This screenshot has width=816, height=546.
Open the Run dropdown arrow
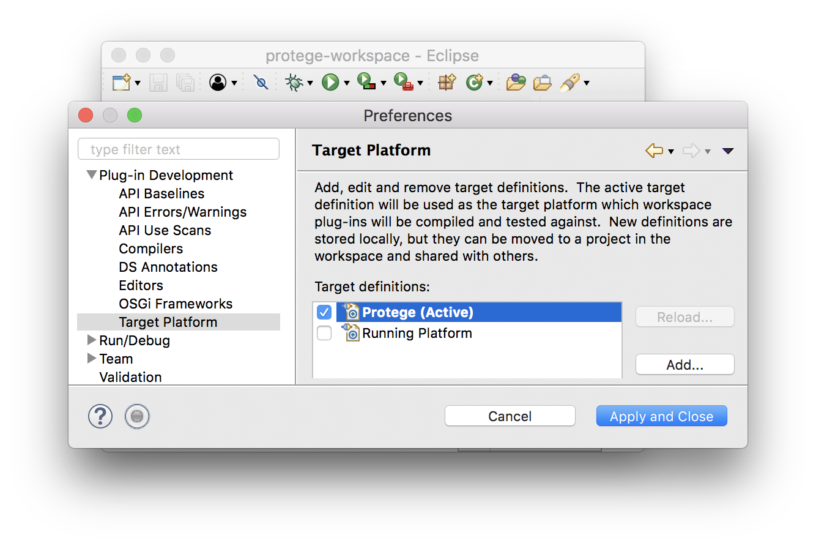click(347, 83)
